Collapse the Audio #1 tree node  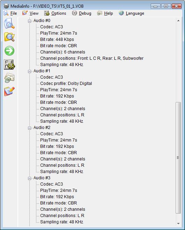(x=30, y=71)
